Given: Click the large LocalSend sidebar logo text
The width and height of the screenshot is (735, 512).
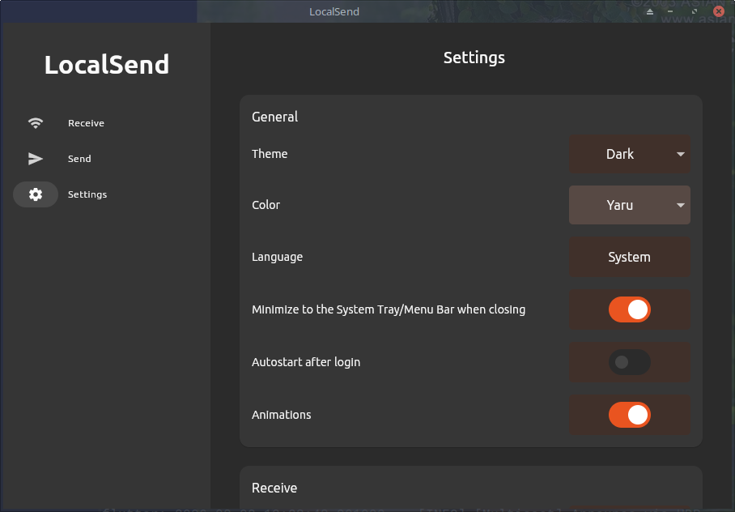Looking at the screenshot, I should click(x=106, y=65).
